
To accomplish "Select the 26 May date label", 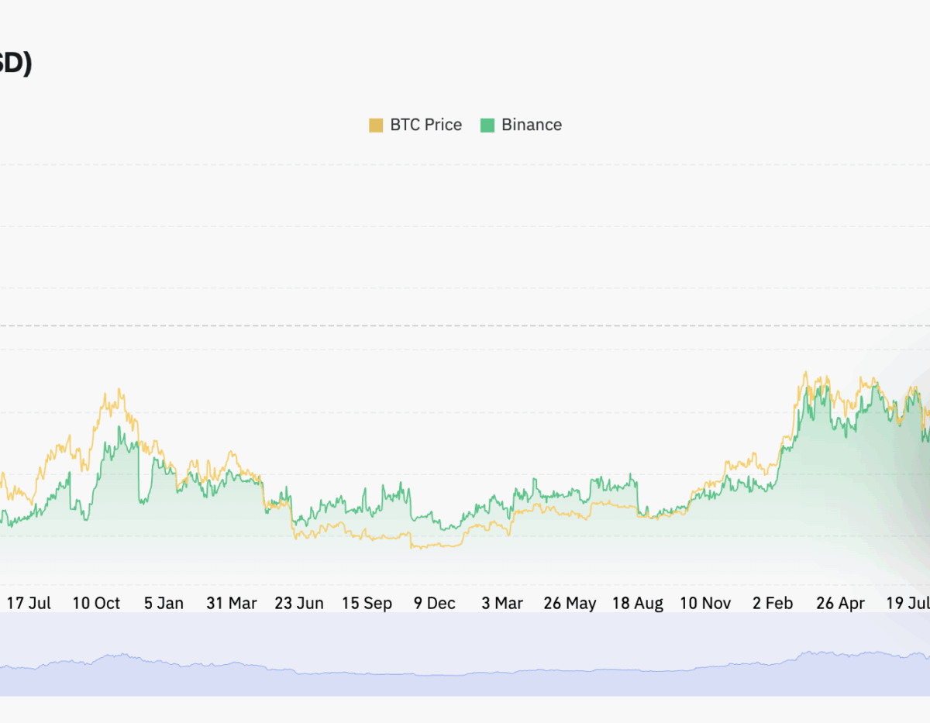I will click(x=570, y=603).
